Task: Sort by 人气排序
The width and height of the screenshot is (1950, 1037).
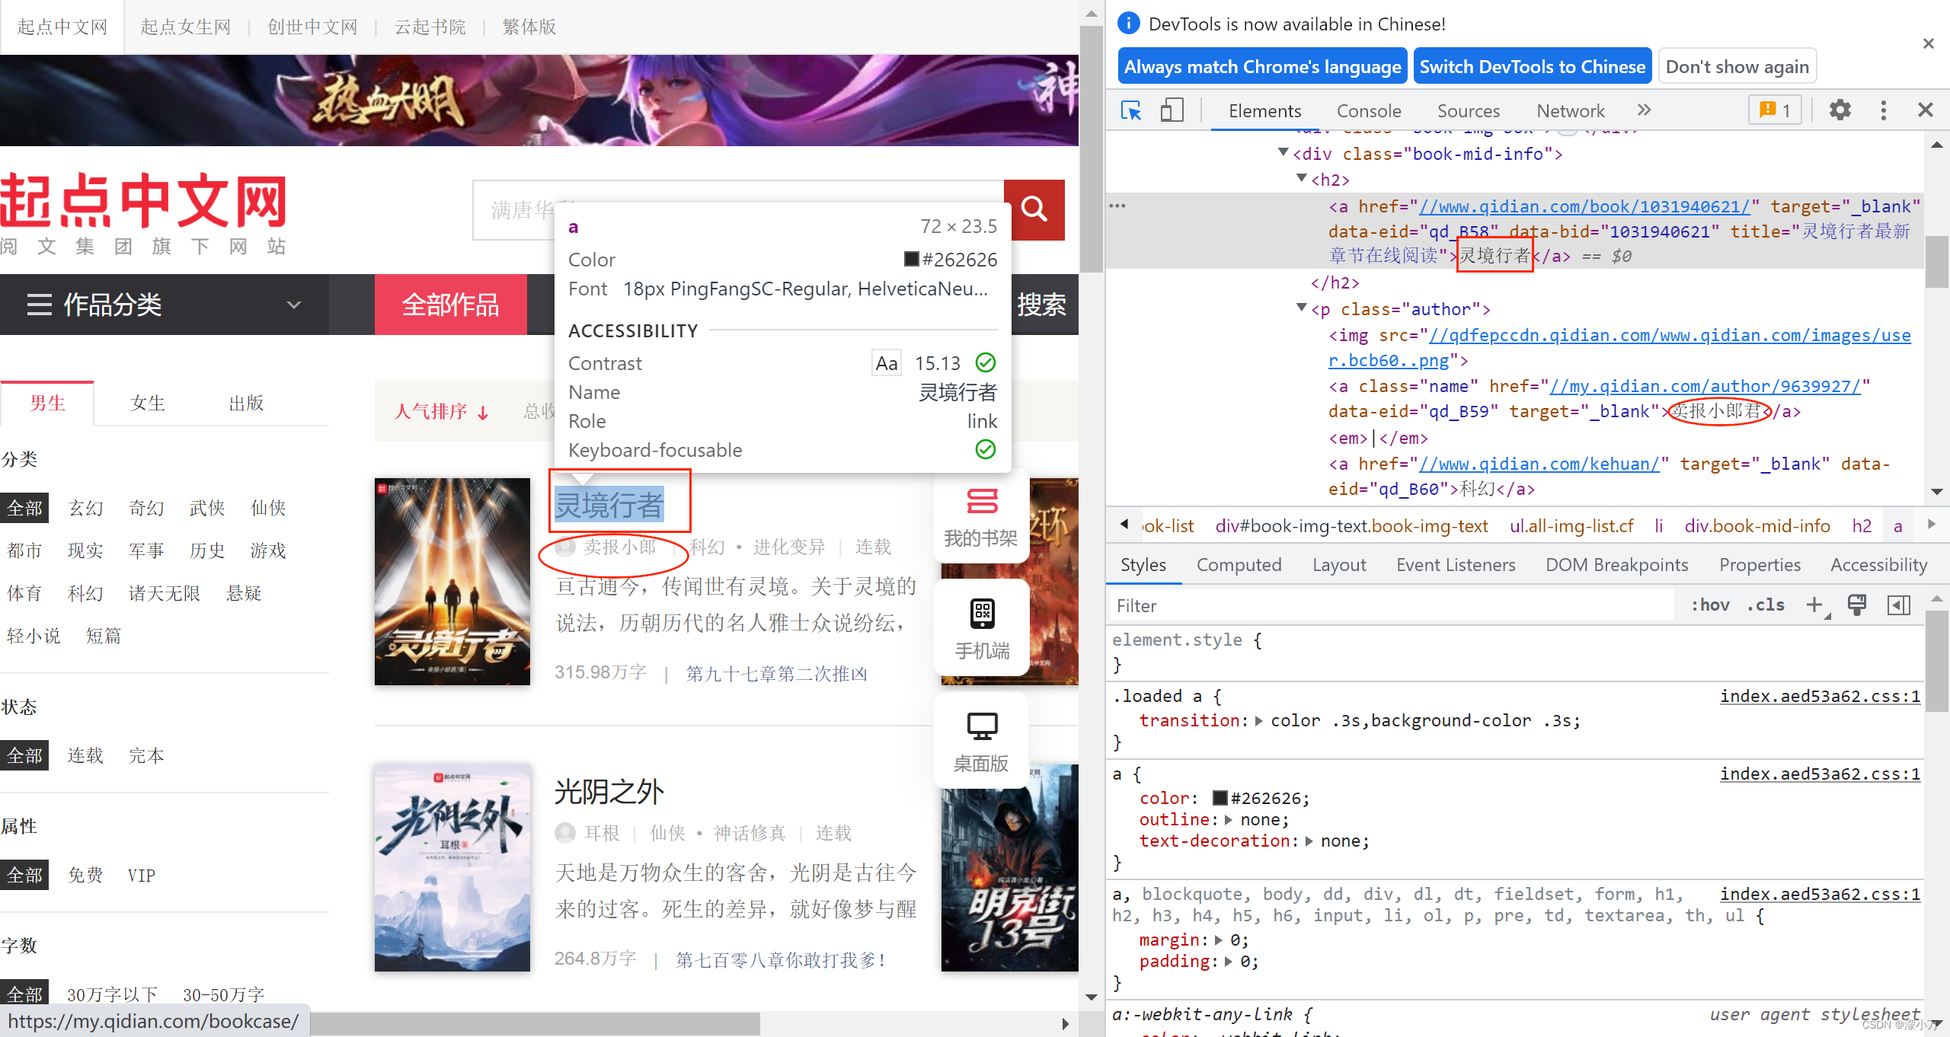Action: [442, 412]
